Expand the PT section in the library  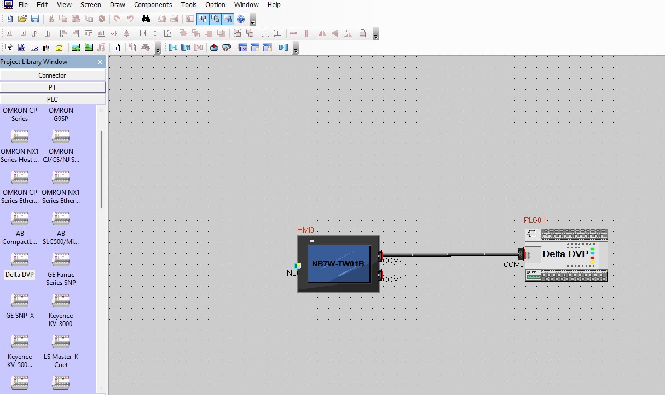pyautogui.click(x=53, y=88)
